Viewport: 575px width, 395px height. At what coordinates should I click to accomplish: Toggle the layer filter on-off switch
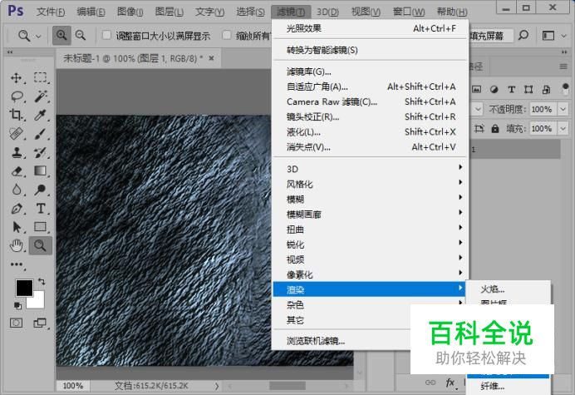(565, 89)
